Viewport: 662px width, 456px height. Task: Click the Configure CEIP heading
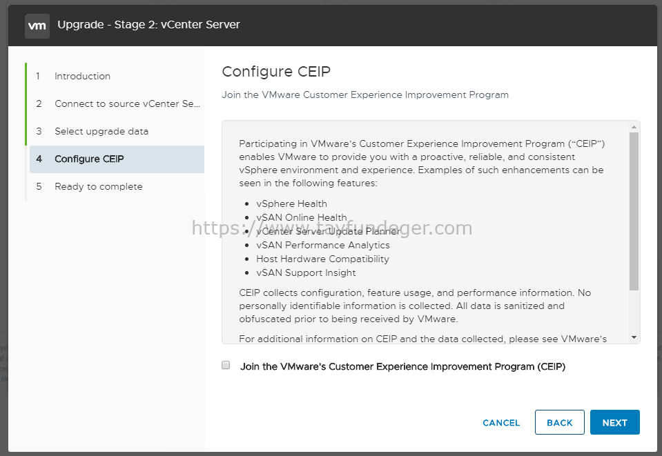click(276, 72)
